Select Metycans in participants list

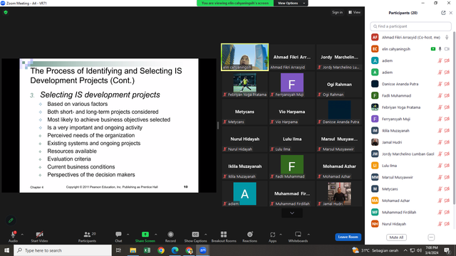point(410,188)
